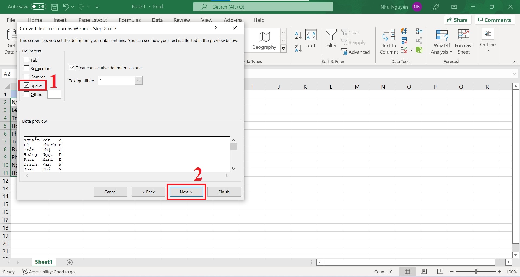Enable the Tab delimiter checkbox
This screenshot has height=277, width=520.
[26, 60]
